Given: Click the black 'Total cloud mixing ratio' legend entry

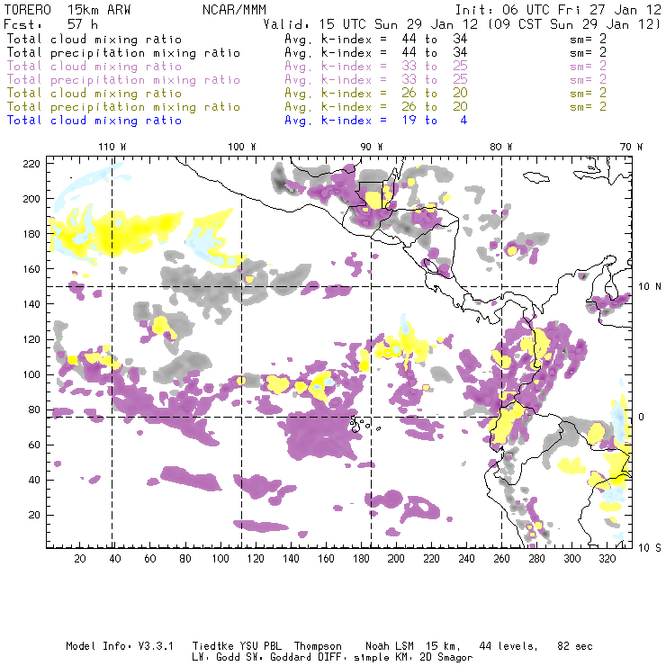Looking at the screenshot, I should pos(94,39).
